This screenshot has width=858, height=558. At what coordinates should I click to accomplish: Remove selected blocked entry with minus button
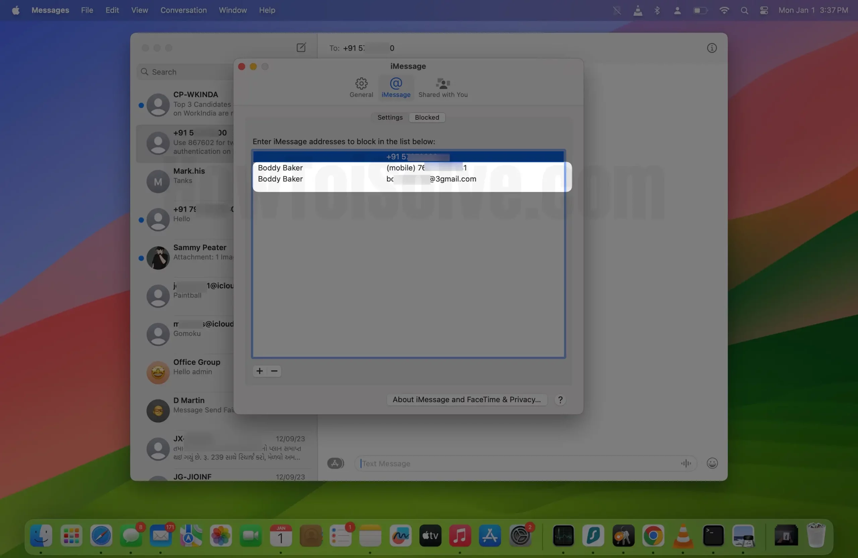coord(274,371)
